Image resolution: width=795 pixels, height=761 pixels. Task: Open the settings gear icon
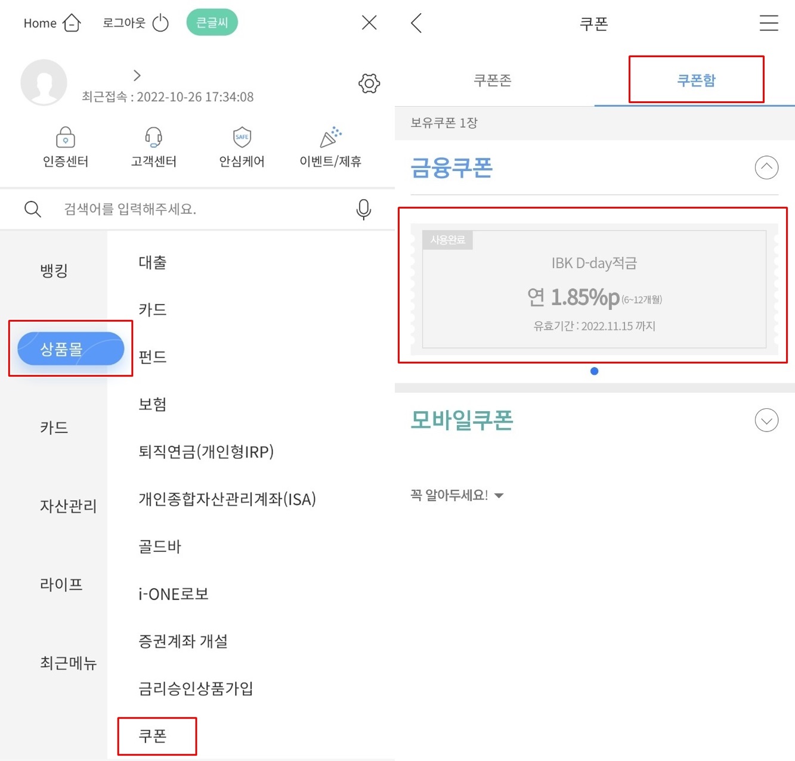tap(369, 83)
